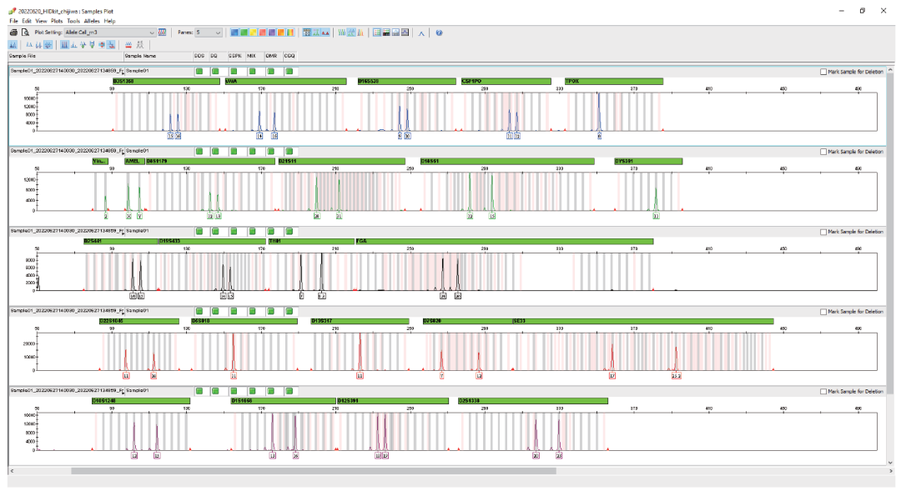This screenshot has width=901, height=491.
Task: Click the SE33 marker header bar
Action: pyautogui.click(x=642, y=320)
